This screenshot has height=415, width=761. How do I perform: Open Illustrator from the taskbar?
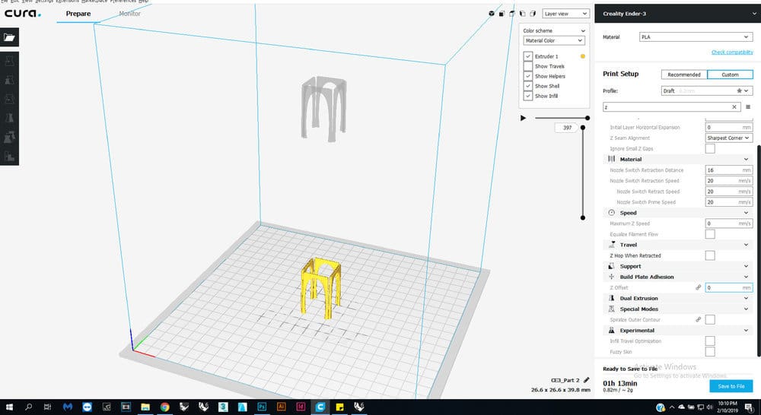281,407
